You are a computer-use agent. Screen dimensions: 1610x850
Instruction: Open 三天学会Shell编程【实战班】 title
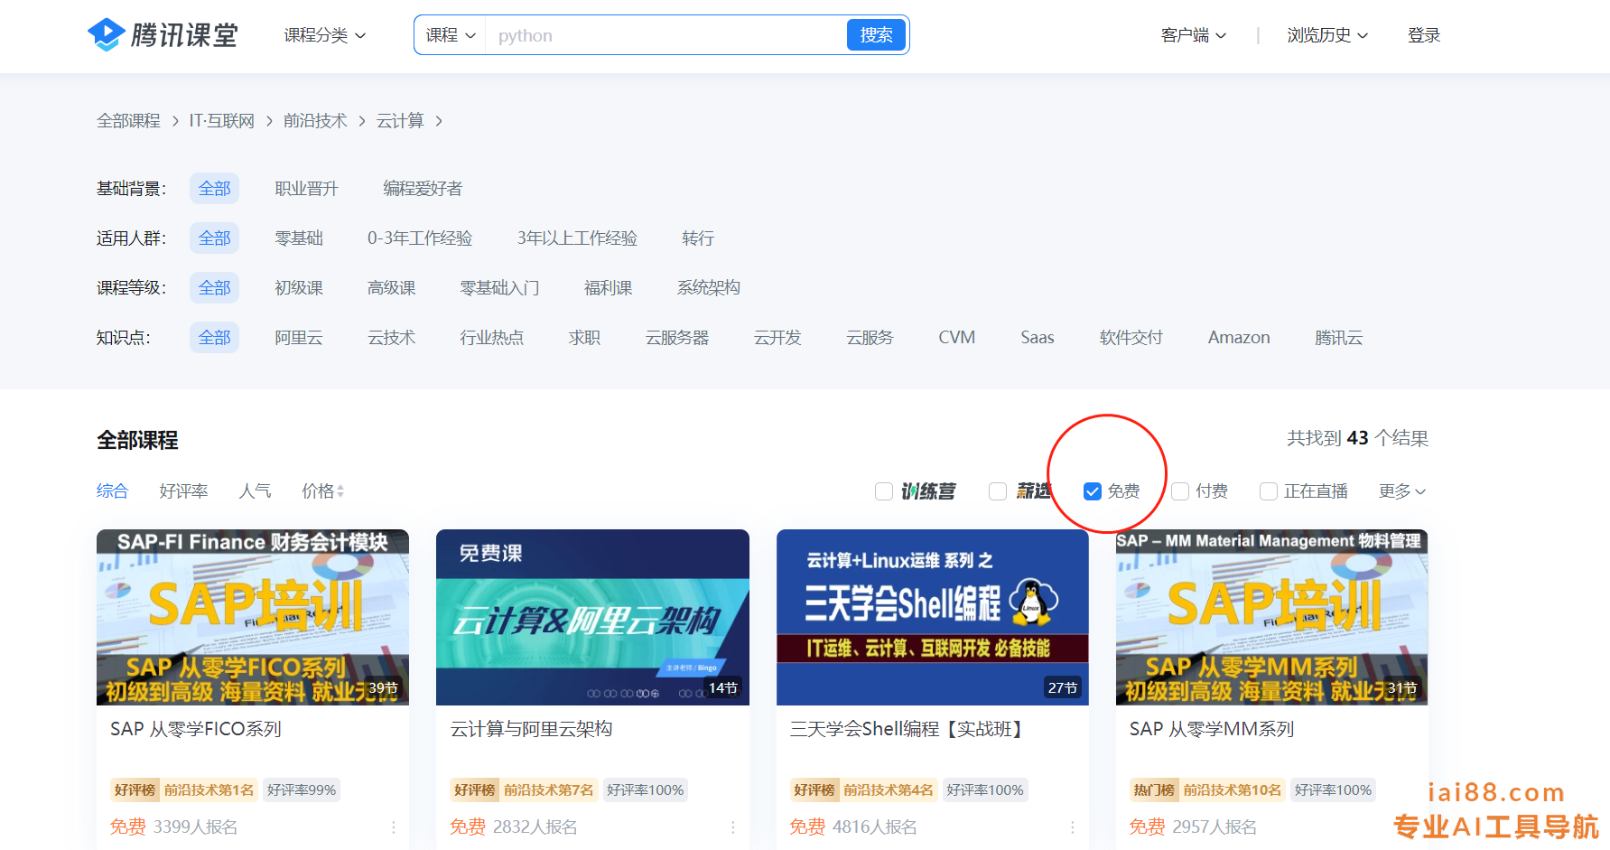pos(907,729)
